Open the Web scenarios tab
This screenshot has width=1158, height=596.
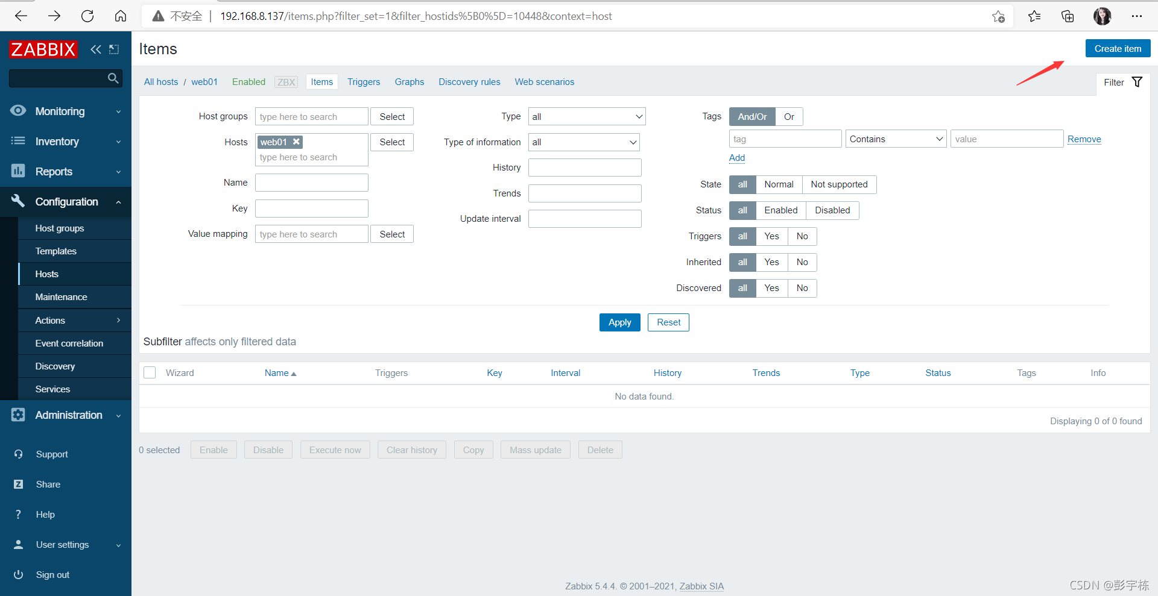point(544,82)
